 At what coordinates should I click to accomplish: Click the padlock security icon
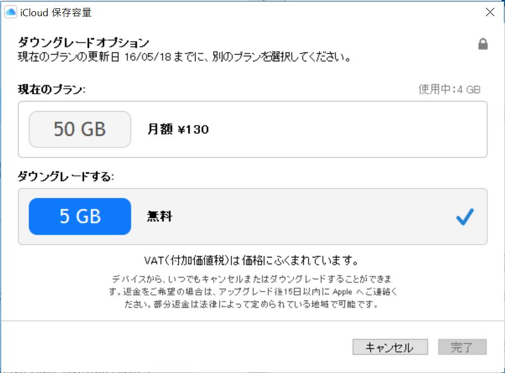tap(483, 45)
